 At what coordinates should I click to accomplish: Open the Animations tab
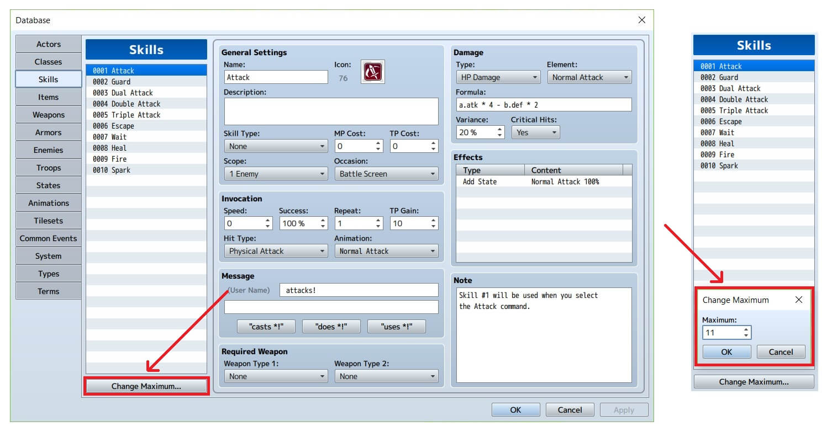pyautogui.click(x=49, y=203)
